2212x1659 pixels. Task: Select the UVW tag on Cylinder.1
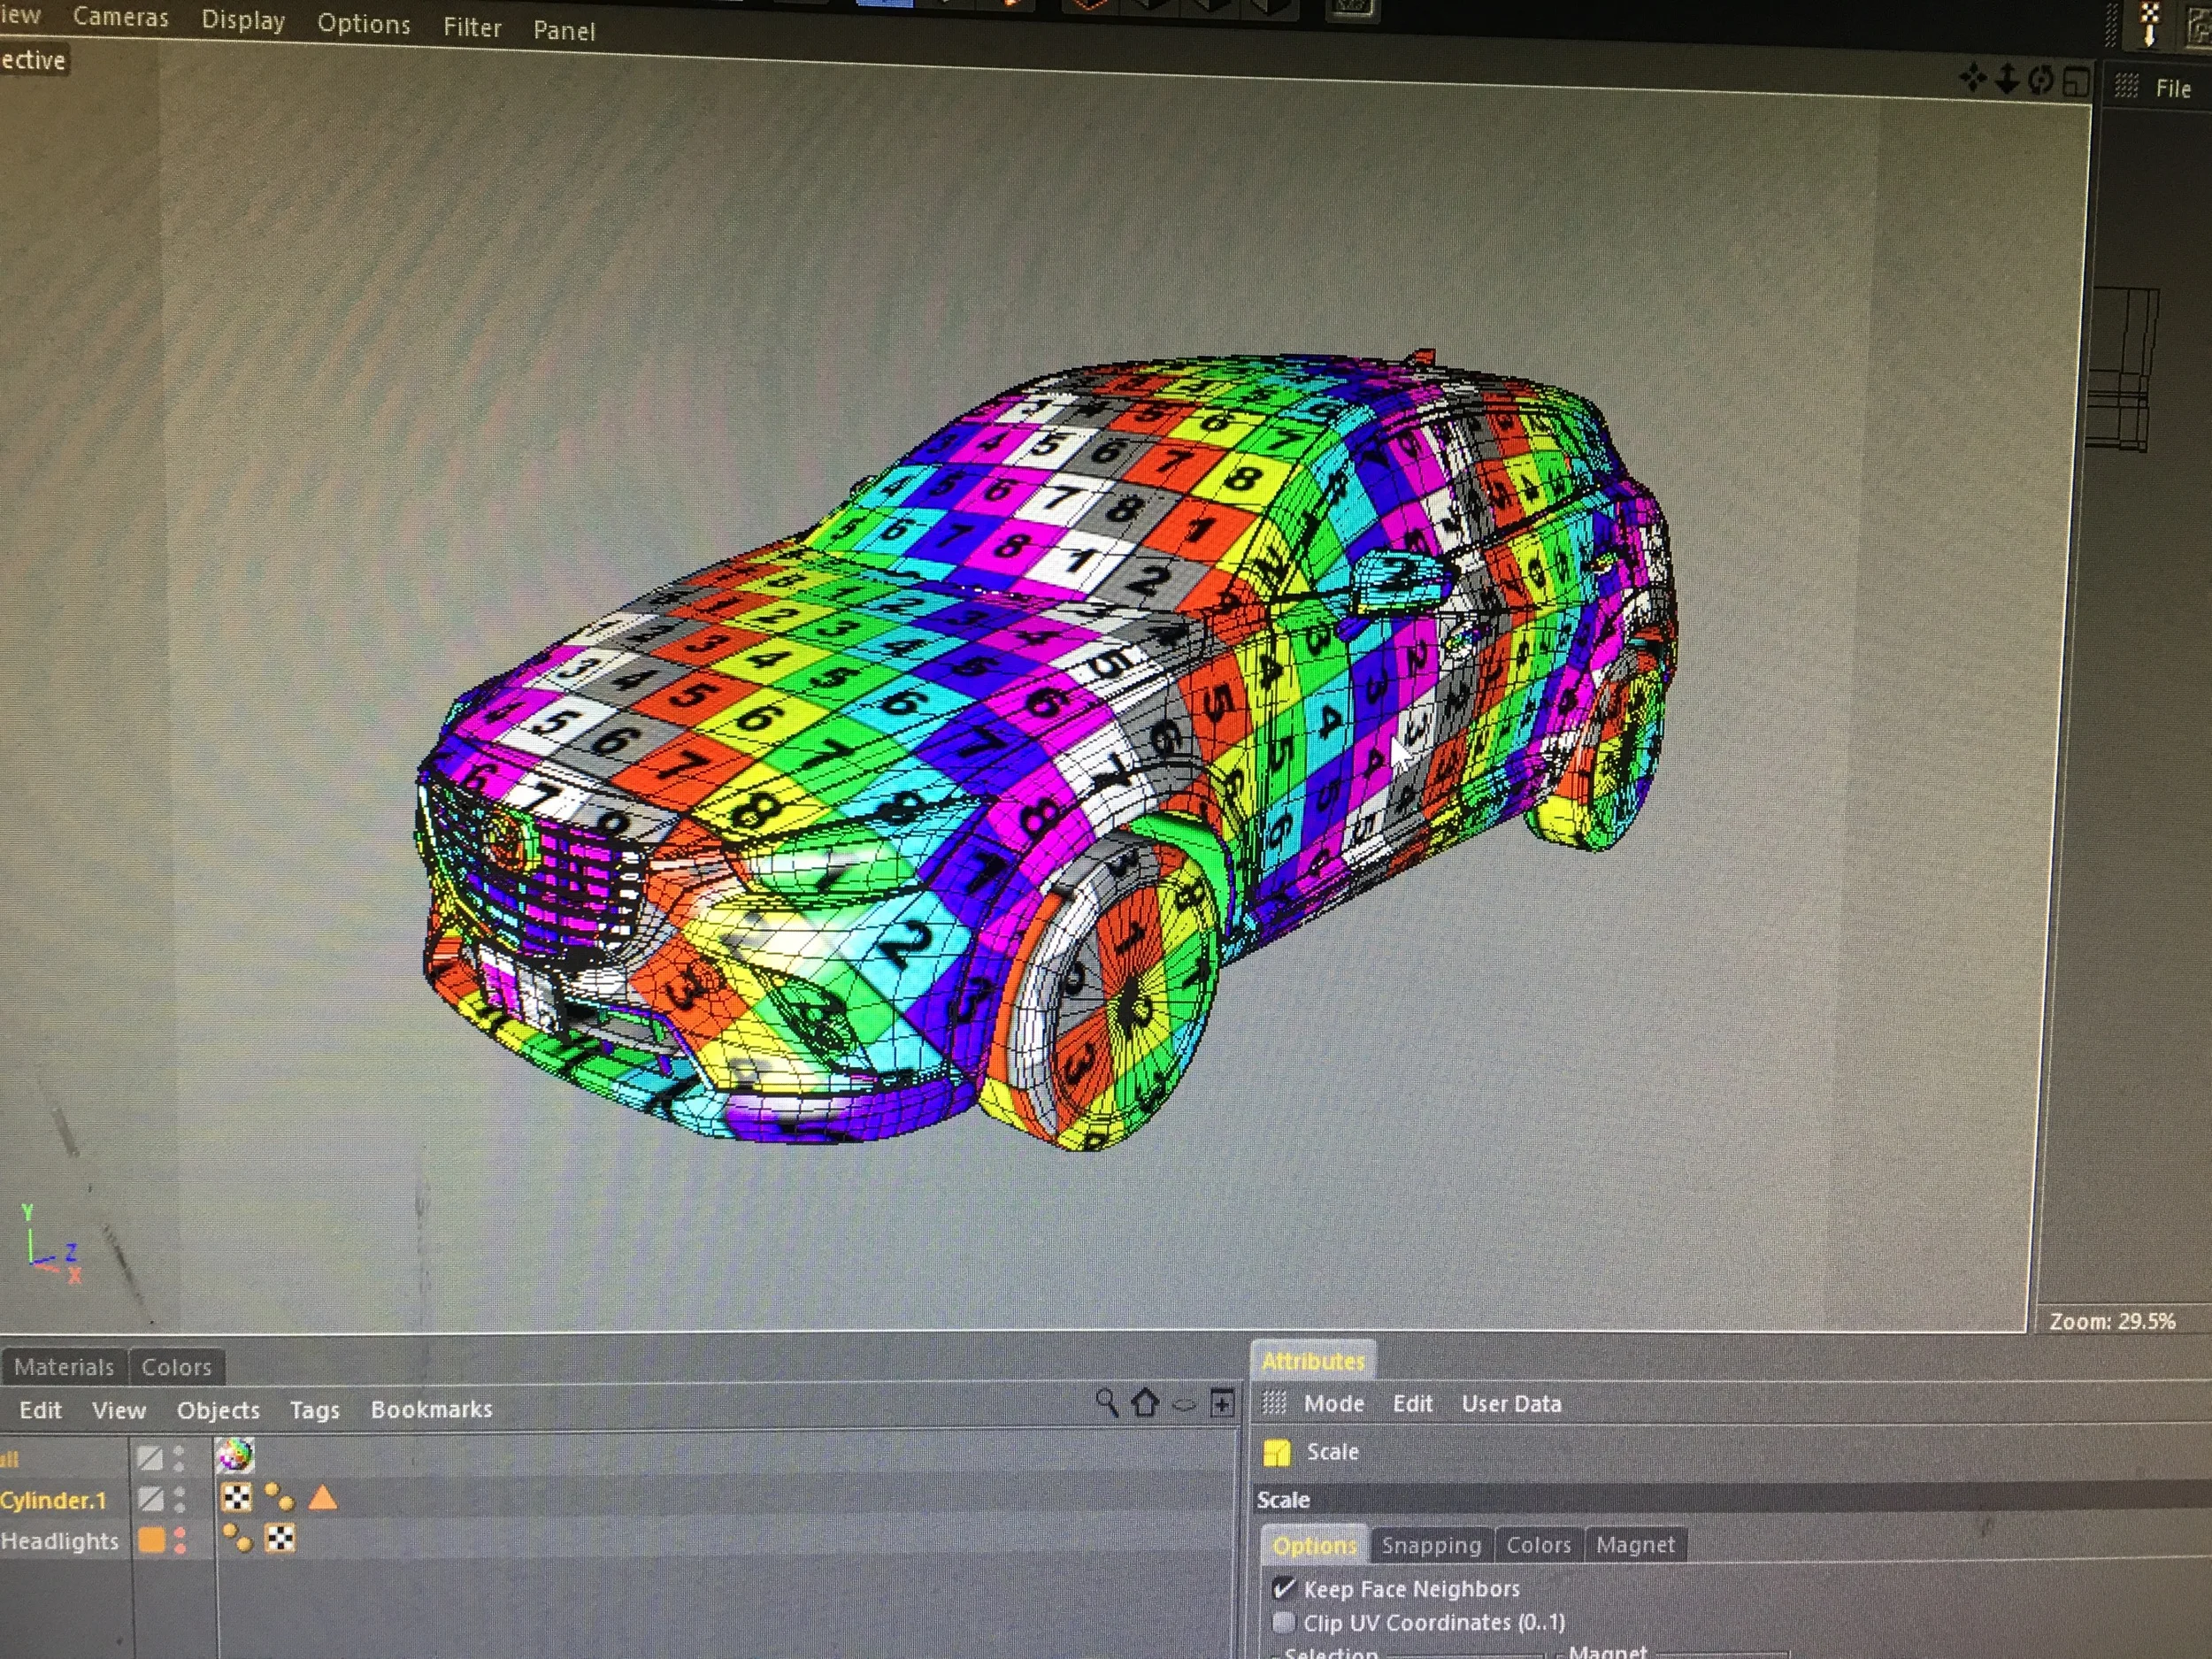tap(237, 1497)
